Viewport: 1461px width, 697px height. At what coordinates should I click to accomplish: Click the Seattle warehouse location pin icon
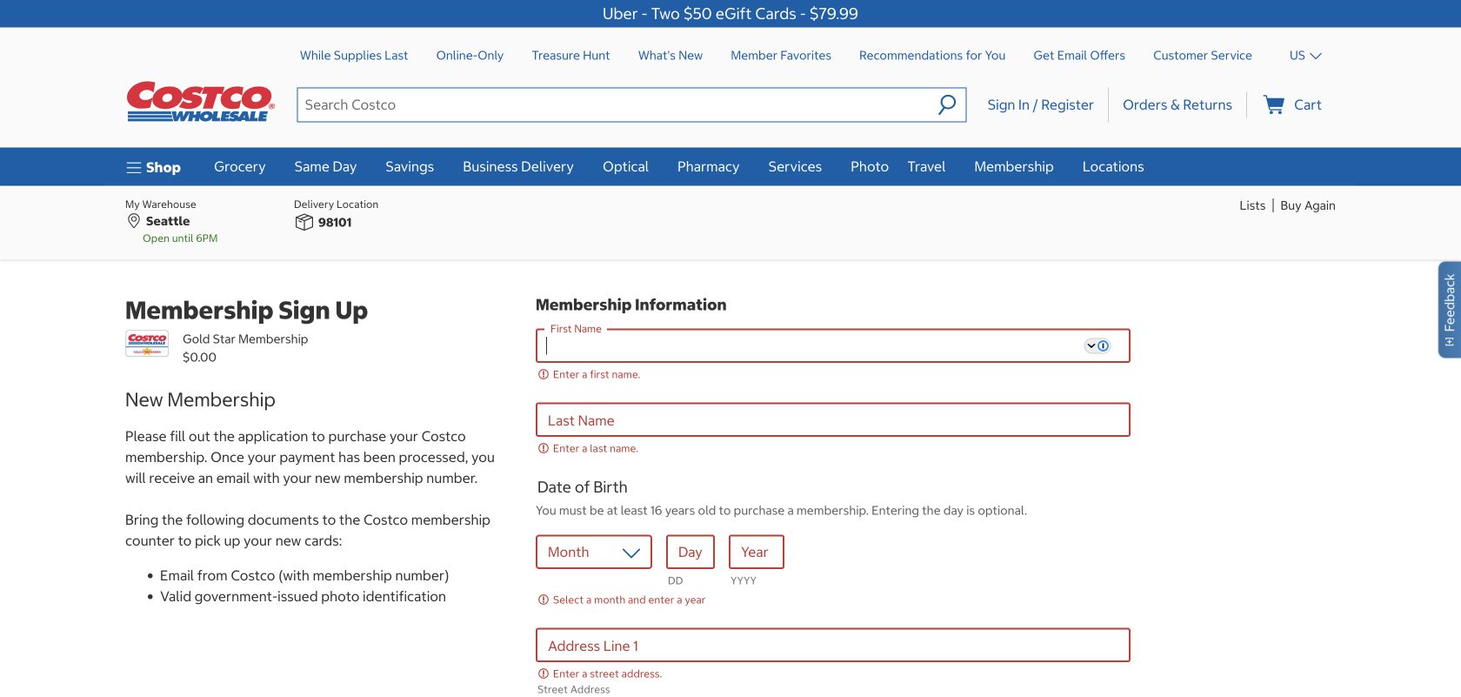point(134,221)
